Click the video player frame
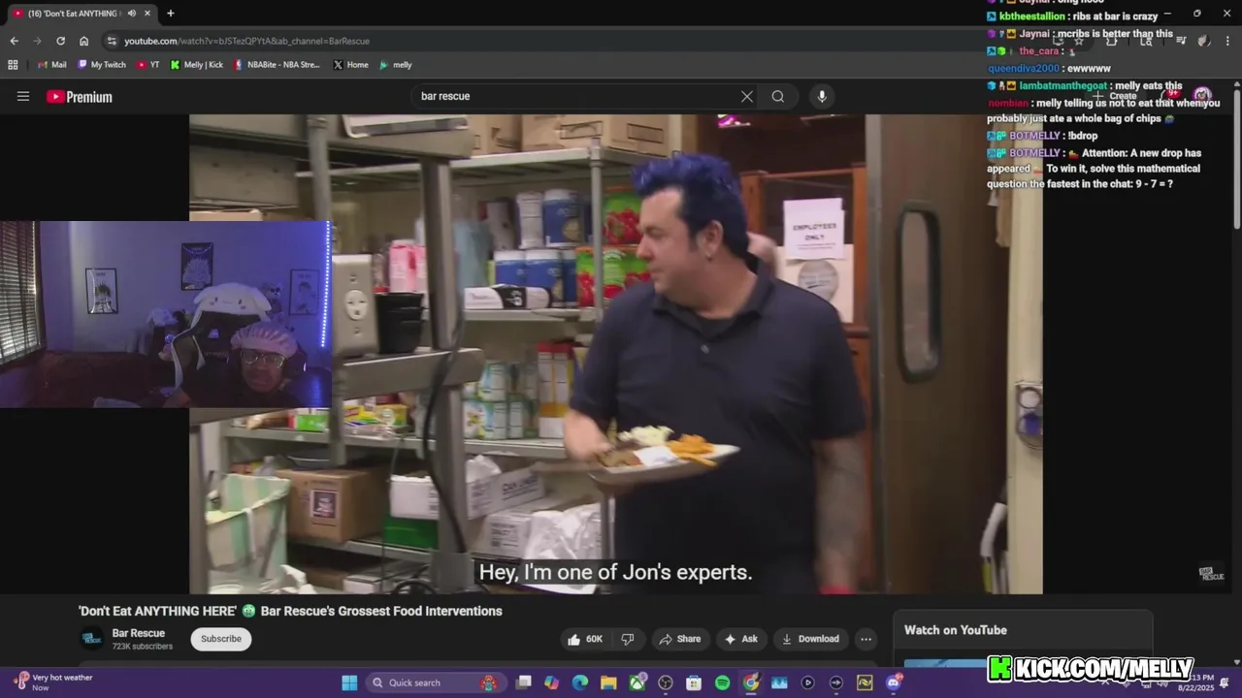This screenshot has height=698, width=1242. click(x=616, y=354)
